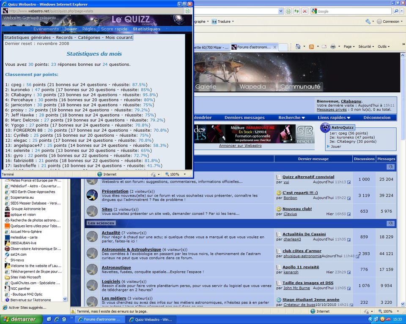Select Jouer in the Quizz menu
The image size is (406, 324).
click(71, 29)
